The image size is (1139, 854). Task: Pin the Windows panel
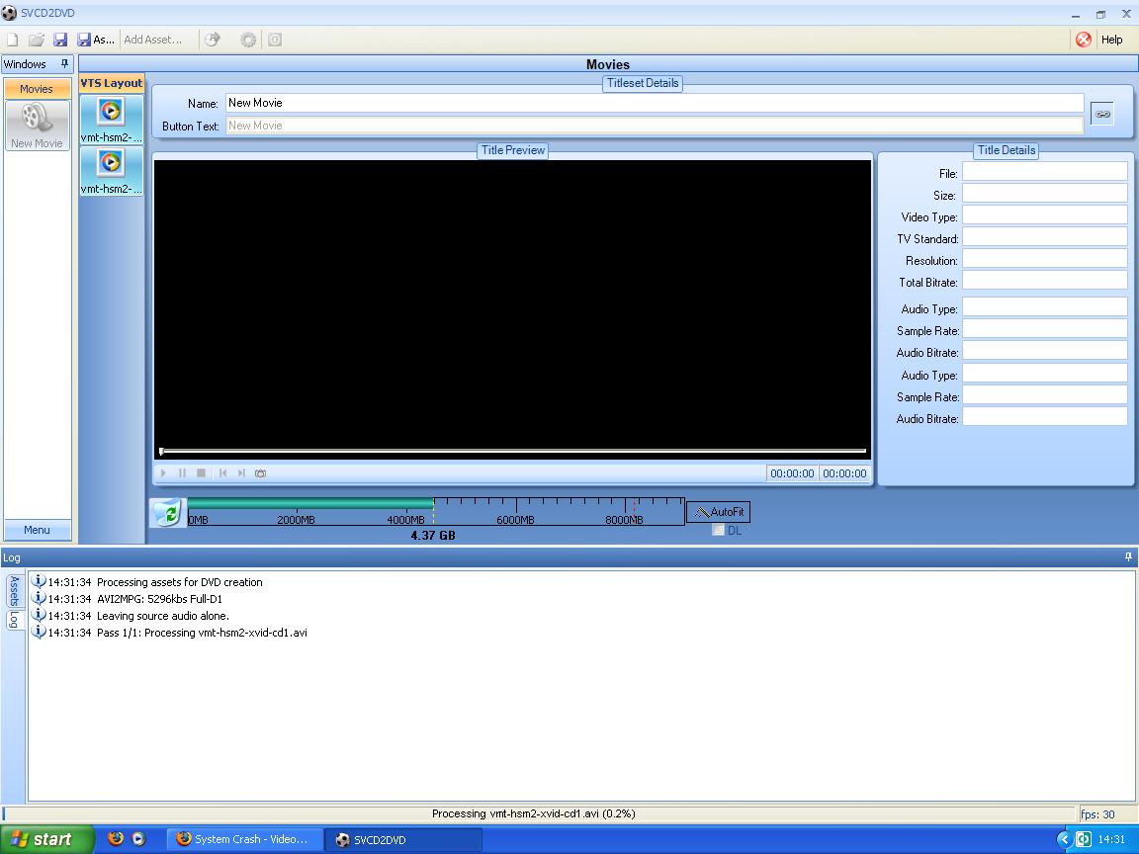(64, 64)
